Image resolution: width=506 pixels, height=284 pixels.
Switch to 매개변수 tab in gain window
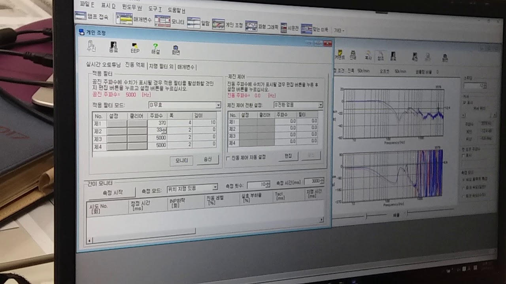coord(186,67)
